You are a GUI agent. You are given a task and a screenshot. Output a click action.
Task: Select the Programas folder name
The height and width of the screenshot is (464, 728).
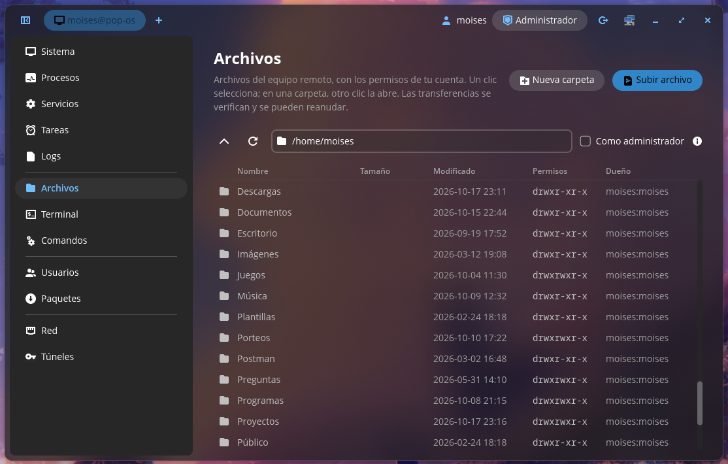pos(261,401)
